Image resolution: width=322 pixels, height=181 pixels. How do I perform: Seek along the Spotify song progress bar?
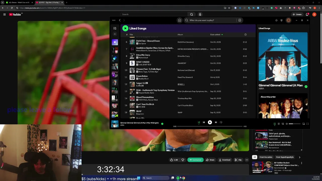click(x=210, y=126)
